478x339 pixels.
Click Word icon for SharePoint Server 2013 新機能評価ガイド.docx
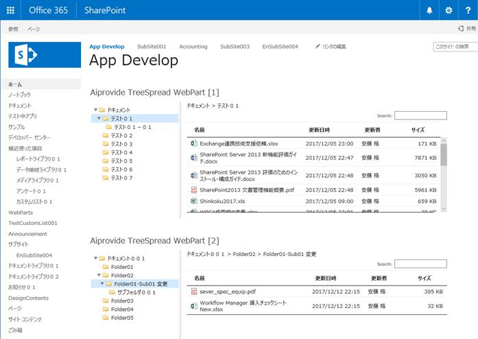(193, 158)
